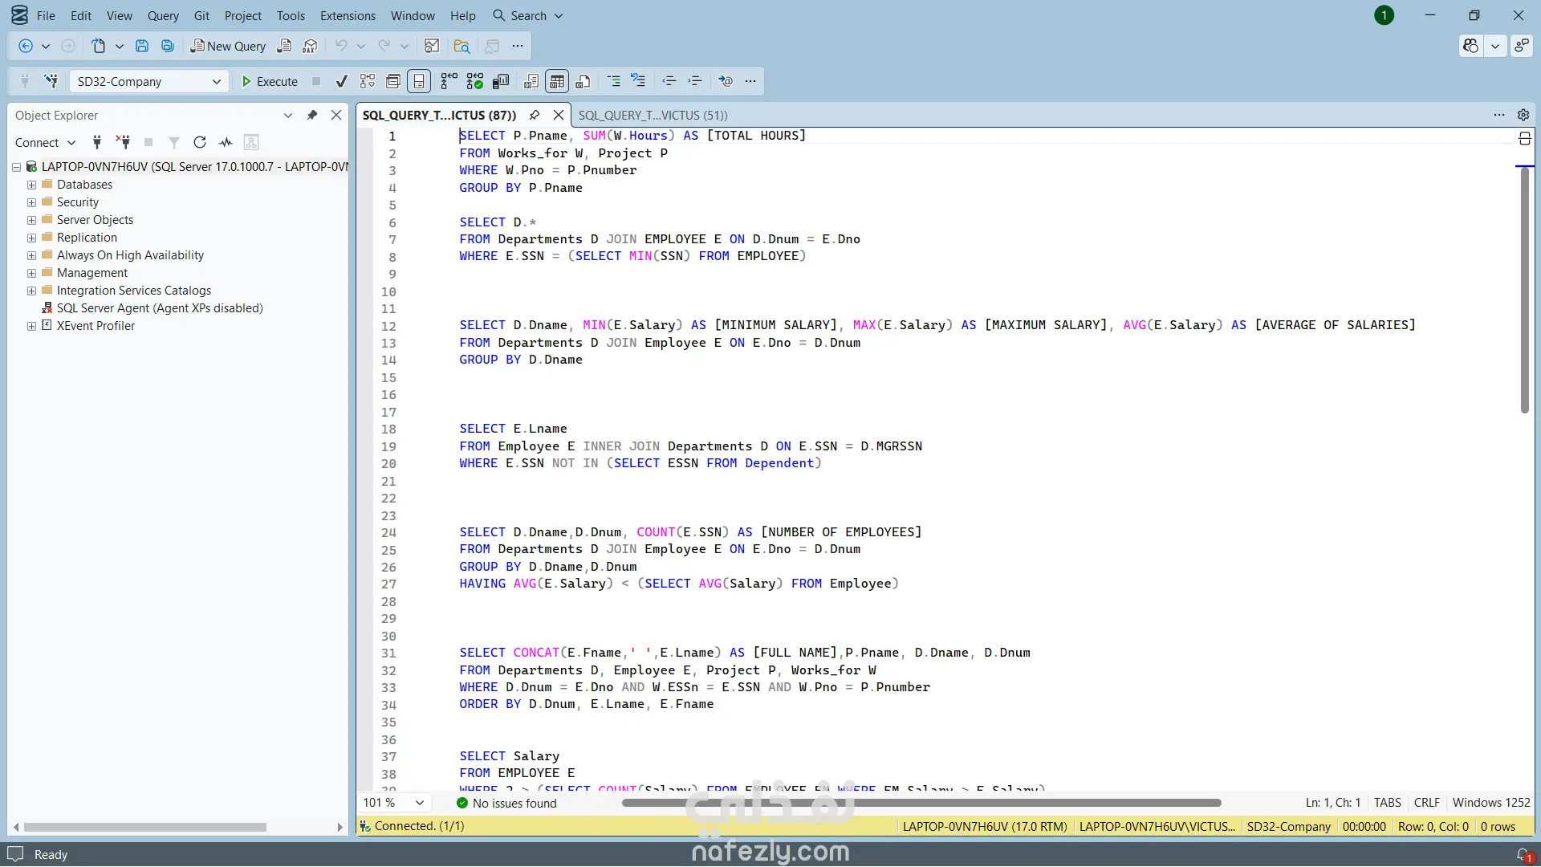This screenshot has height=867, width=1541.
Task: Pin the SQL_QUERY_T...ICTUS (87) tab
Action: tap(535, 115)
